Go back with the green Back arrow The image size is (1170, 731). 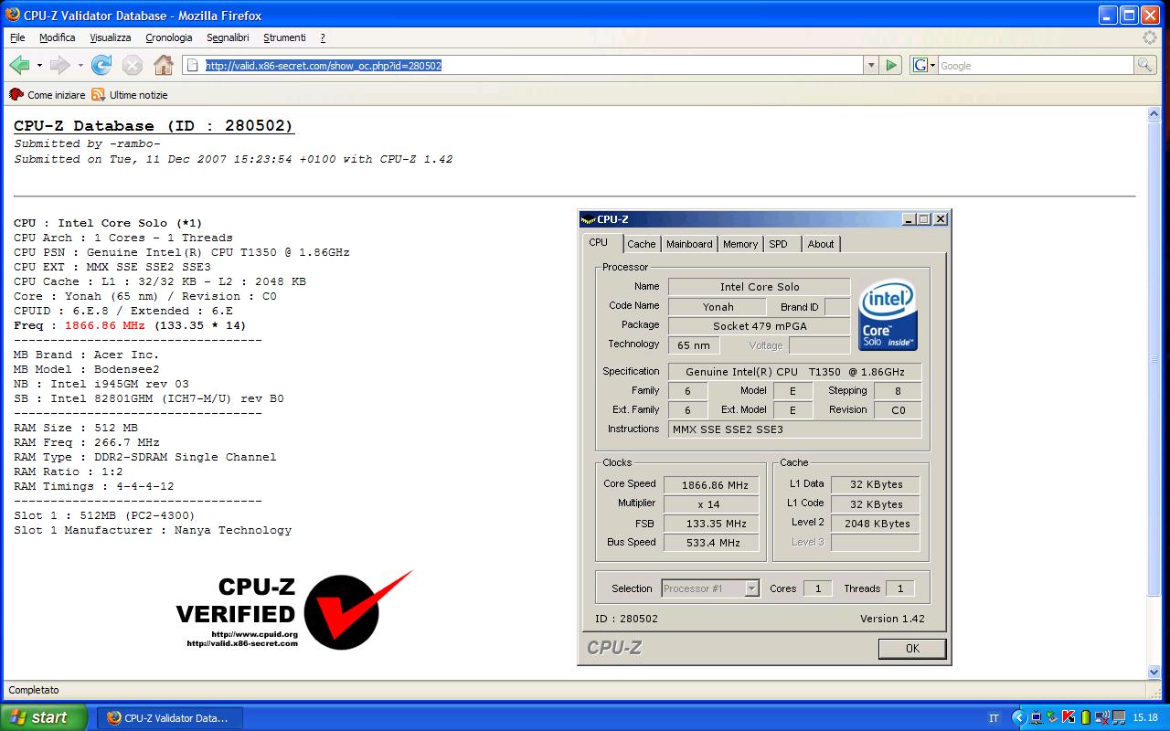coord(19,65)
